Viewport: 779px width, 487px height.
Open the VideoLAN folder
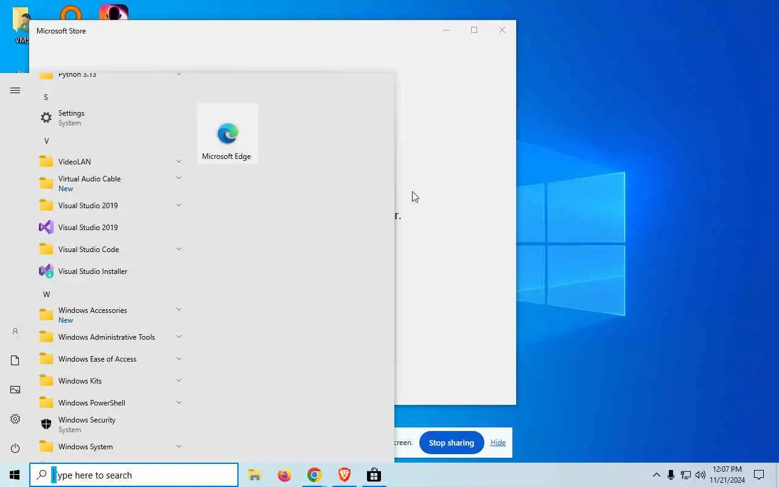[110, 161]
